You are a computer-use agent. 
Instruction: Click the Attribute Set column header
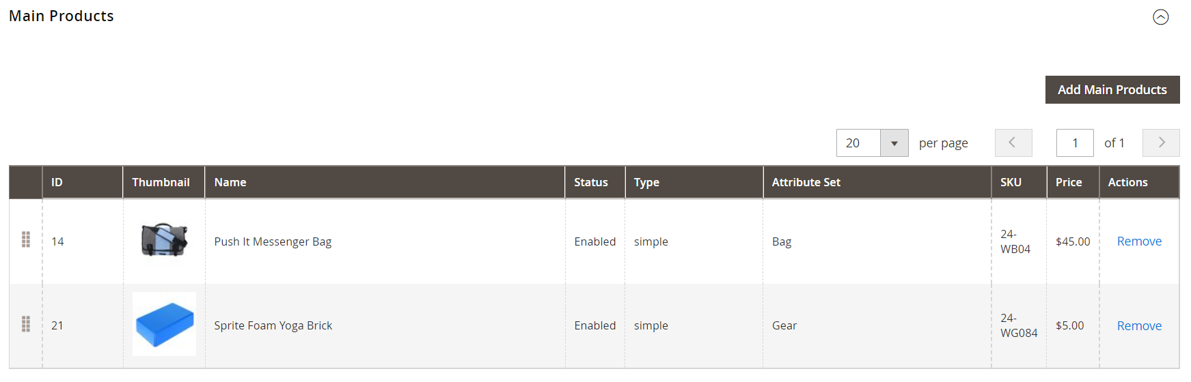[806, 182]
